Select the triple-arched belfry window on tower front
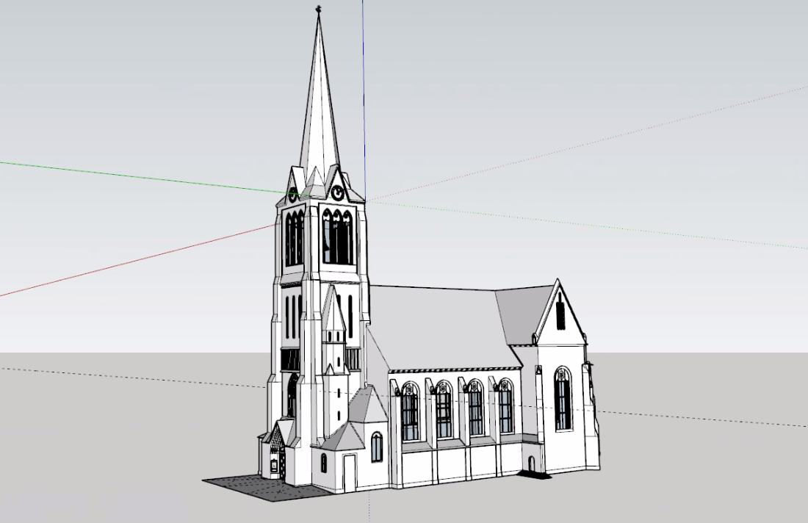The width and height of the screenshot is (808, 523). click(337, 237)
